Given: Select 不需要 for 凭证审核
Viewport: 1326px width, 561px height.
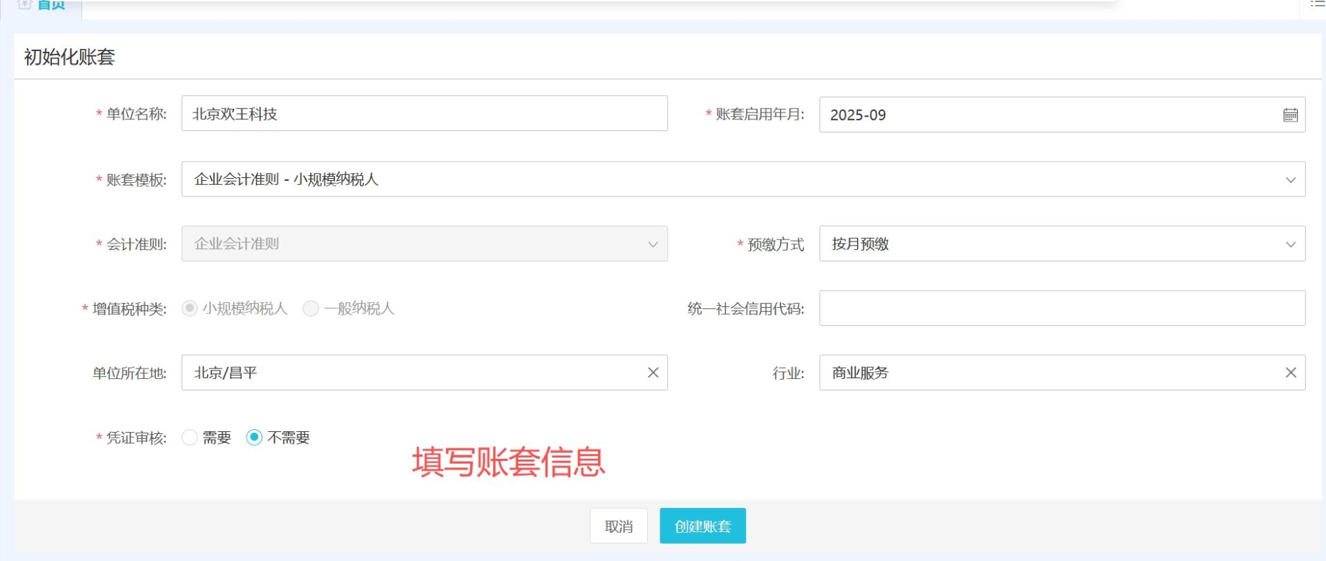Looking at the screenshot, I should 254,437.
